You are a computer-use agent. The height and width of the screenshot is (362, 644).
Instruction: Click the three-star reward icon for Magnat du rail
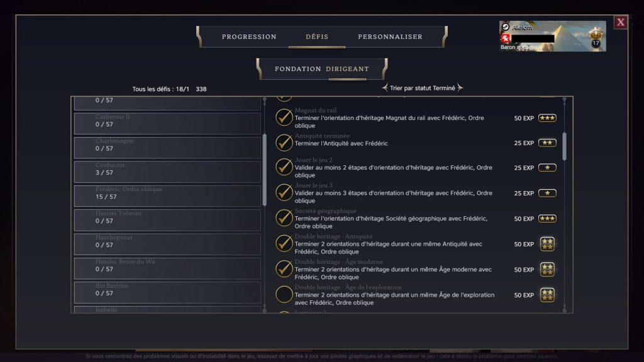[547, 118]
